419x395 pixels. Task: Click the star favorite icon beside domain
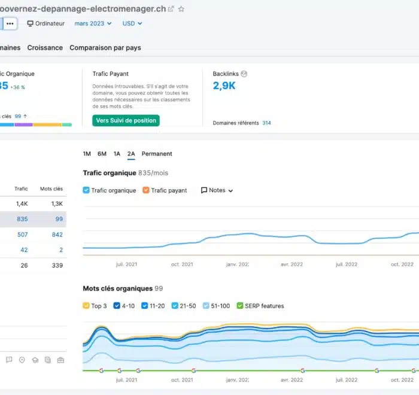pyautogui.click(x=181, y=9)
